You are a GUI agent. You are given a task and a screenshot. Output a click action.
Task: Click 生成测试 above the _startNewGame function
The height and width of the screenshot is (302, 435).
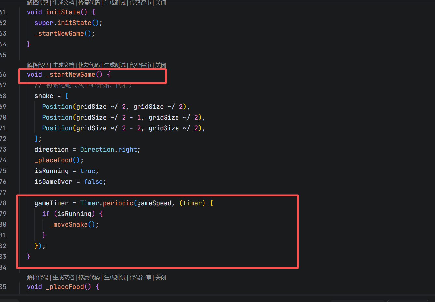(115, 65)
